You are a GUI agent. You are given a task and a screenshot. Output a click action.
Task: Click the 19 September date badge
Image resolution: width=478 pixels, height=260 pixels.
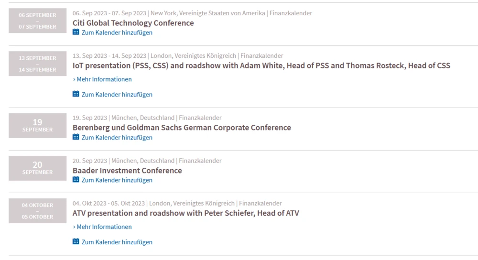(37, 125)
